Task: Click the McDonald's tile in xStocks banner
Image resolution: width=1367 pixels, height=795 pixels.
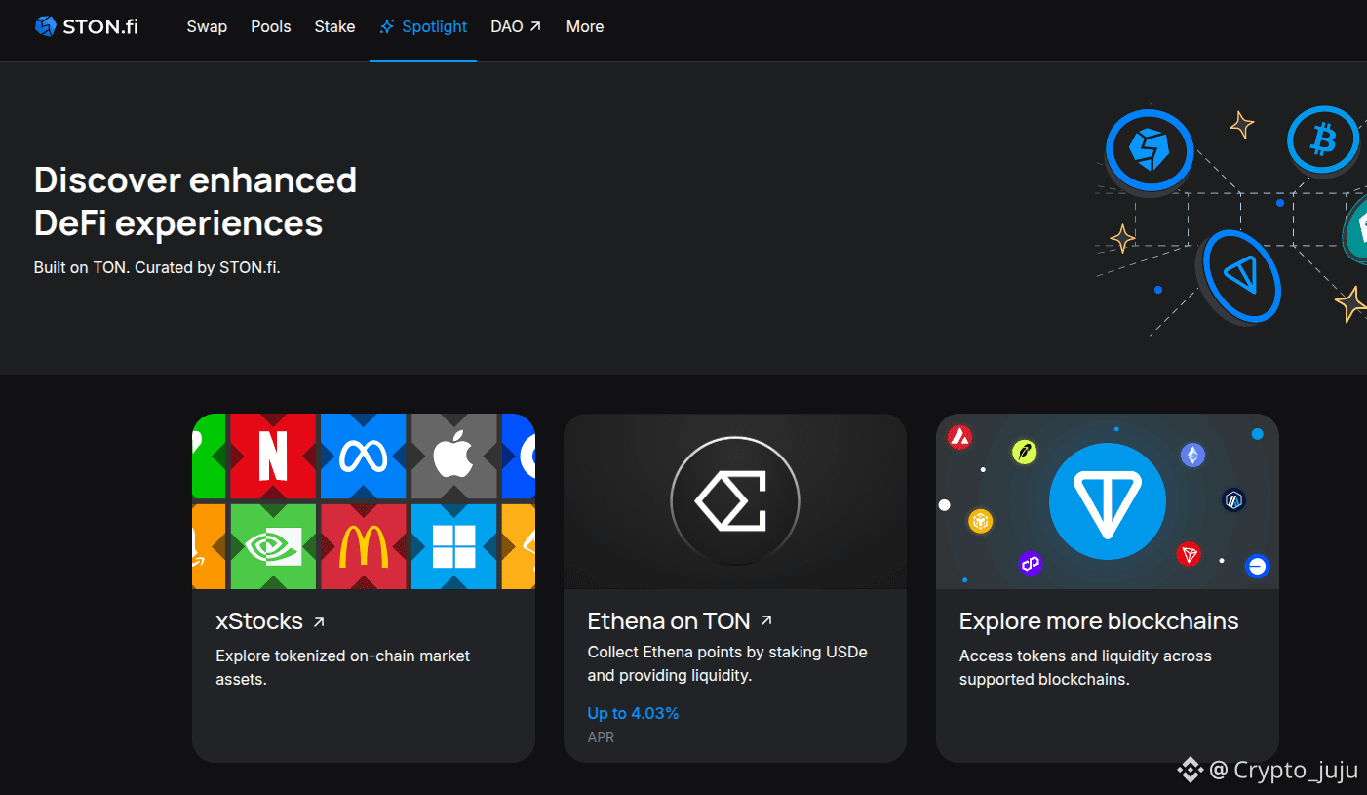Action: [x=363, y=546]
